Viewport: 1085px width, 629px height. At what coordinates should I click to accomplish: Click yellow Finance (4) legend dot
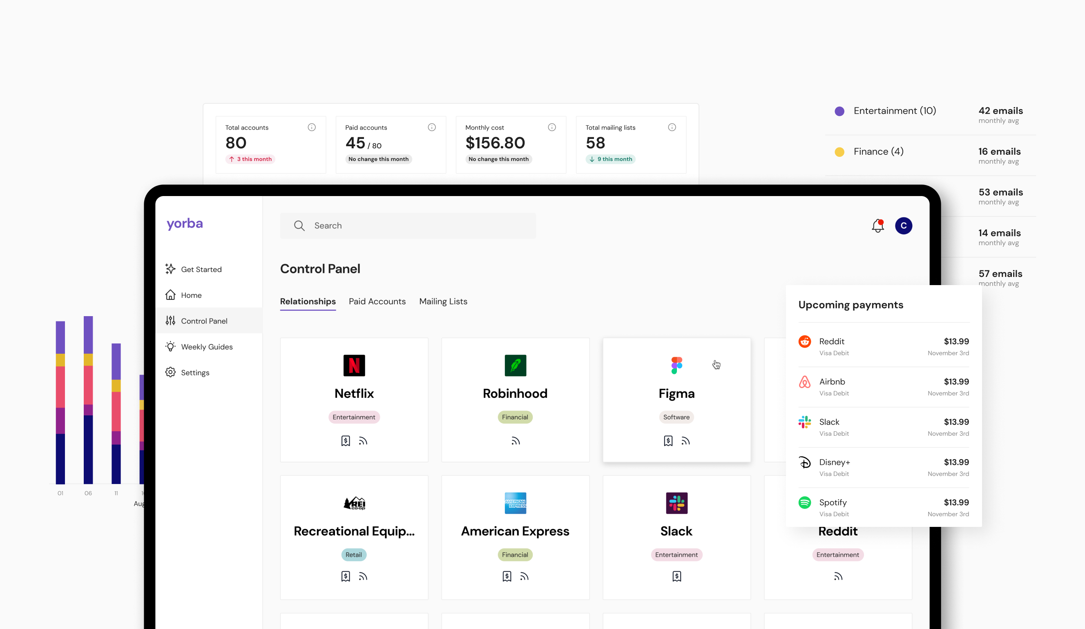click(x=839, y=152)
